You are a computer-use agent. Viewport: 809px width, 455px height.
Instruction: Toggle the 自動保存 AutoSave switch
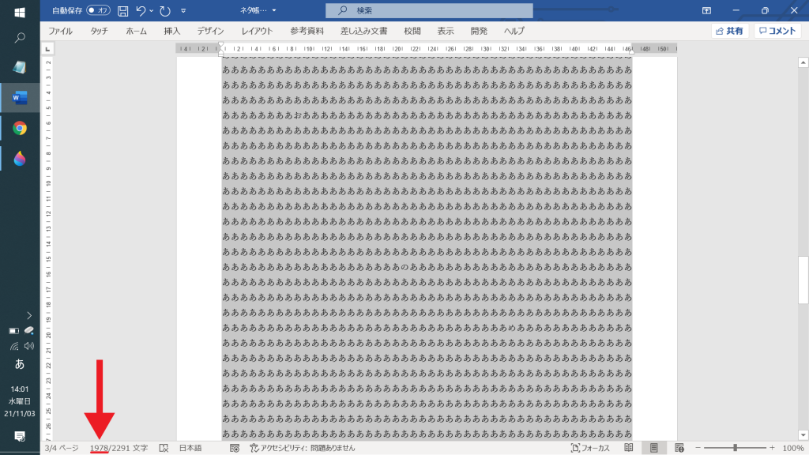point(98,11)
